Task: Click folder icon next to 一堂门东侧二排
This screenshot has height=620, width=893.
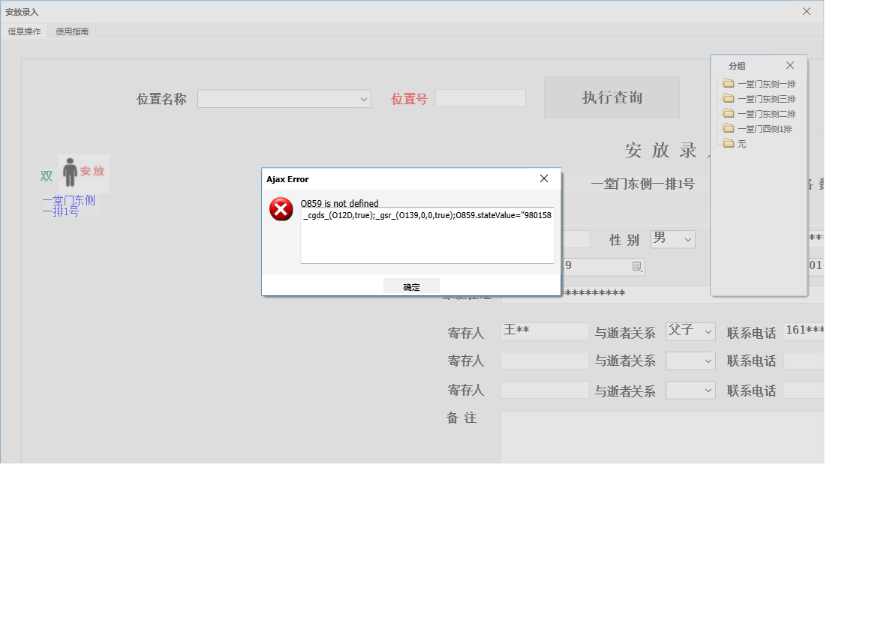Action: (x=729, y=113)
